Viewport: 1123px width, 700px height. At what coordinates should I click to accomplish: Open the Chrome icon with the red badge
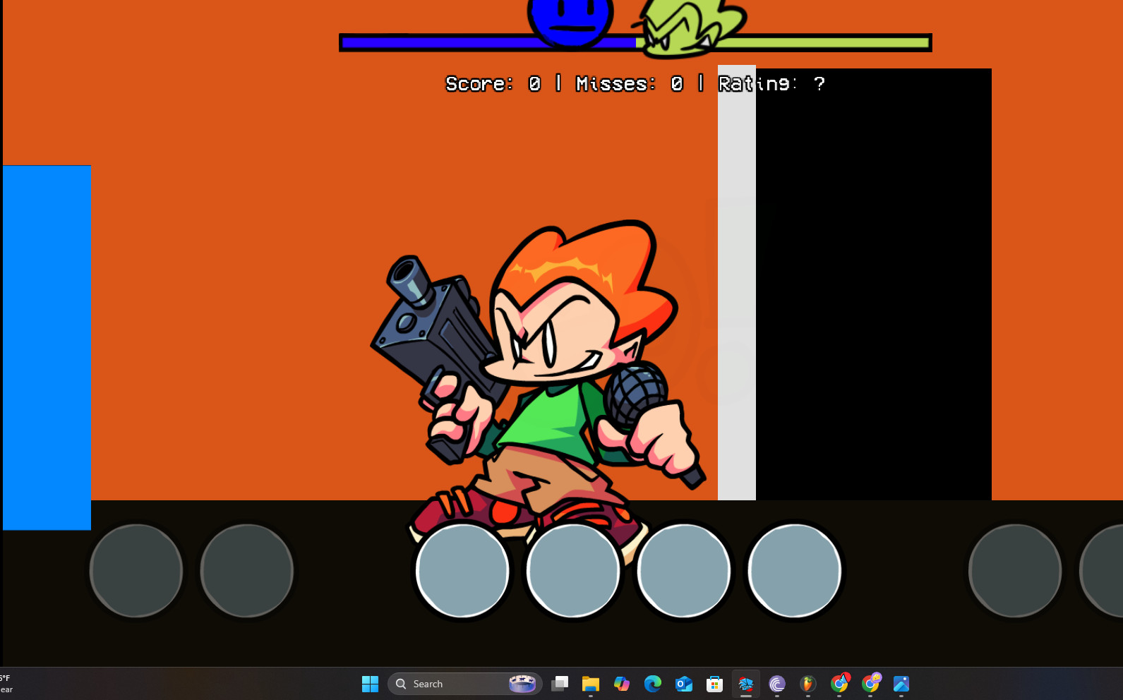click(x=839, y=684)
